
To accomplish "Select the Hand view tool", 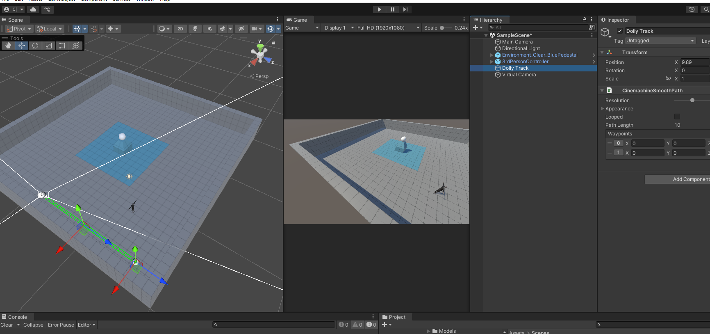I will (8, 46).
